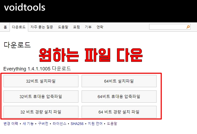Download 64비트 휴대용 압축파일
Viewport: 197px width, 134px height.
pos(119,97)
